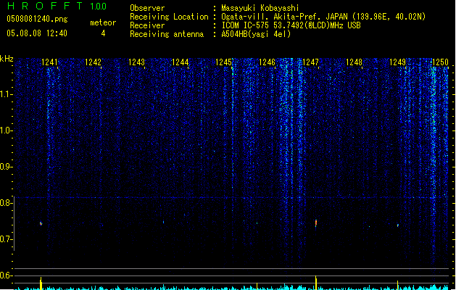Click the 1247 time marker
Image resolution: width=456 pixels, height=290 pixels.
310,62
